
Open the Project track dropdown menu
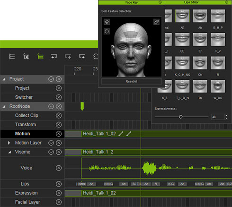coord(51,79)
